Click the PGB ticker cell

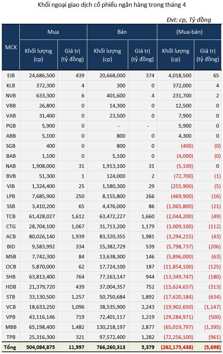click(x=11, y=126)
